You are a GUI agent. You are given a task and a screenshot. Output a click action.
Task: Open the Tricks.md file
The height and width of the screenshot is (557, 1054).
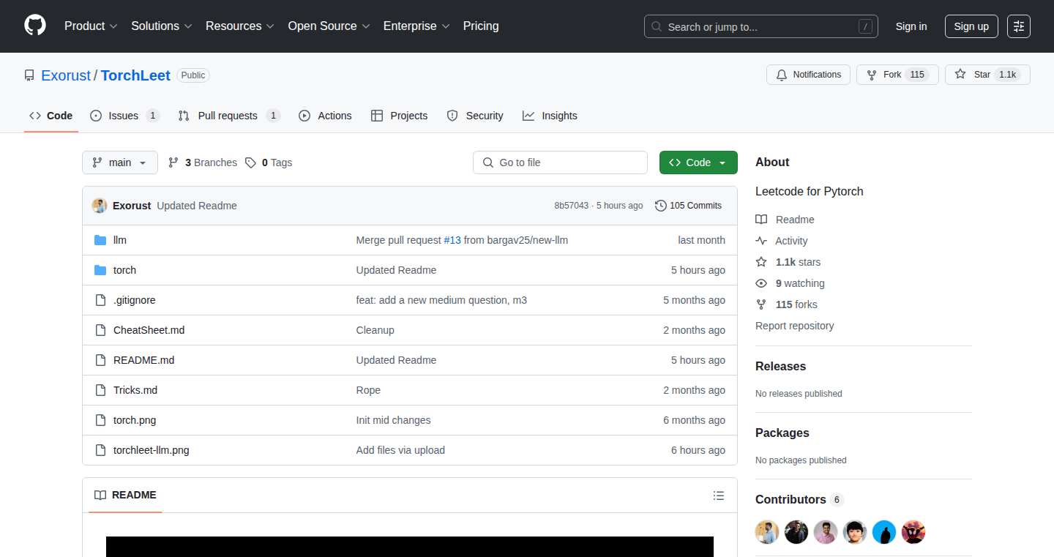[x=135, y=390]
